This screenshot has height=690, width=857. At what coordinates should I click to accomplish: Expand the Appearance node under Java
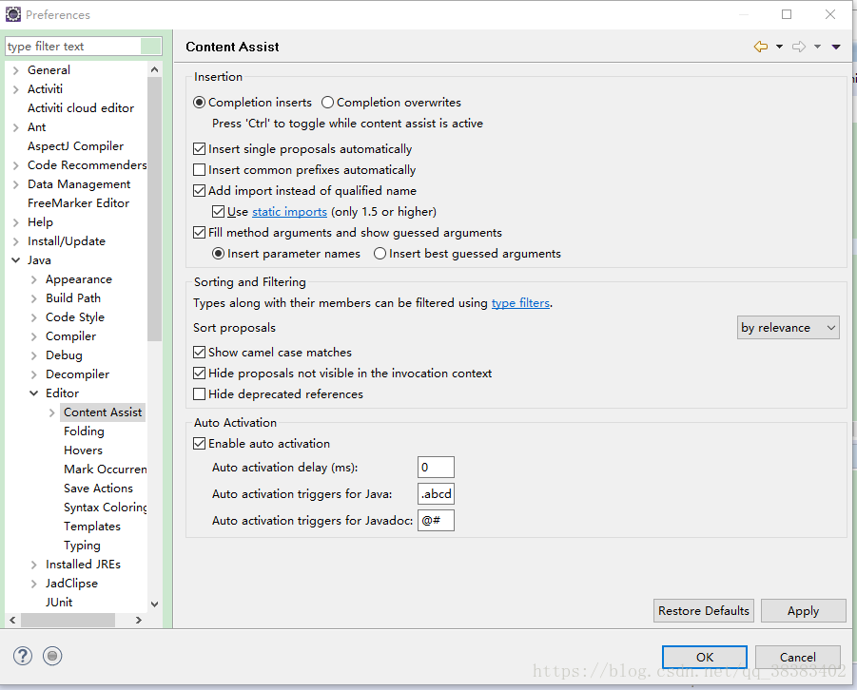point(34,279)
